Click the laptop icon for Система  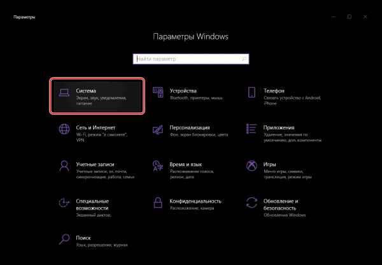coord(64,93)
